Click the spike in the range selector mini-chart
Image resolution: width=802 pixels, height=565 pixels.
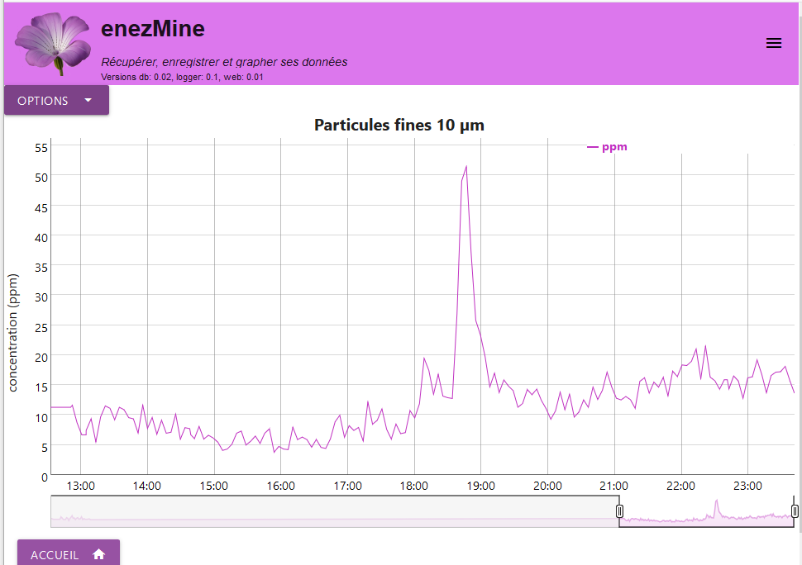tap(717, 506)
